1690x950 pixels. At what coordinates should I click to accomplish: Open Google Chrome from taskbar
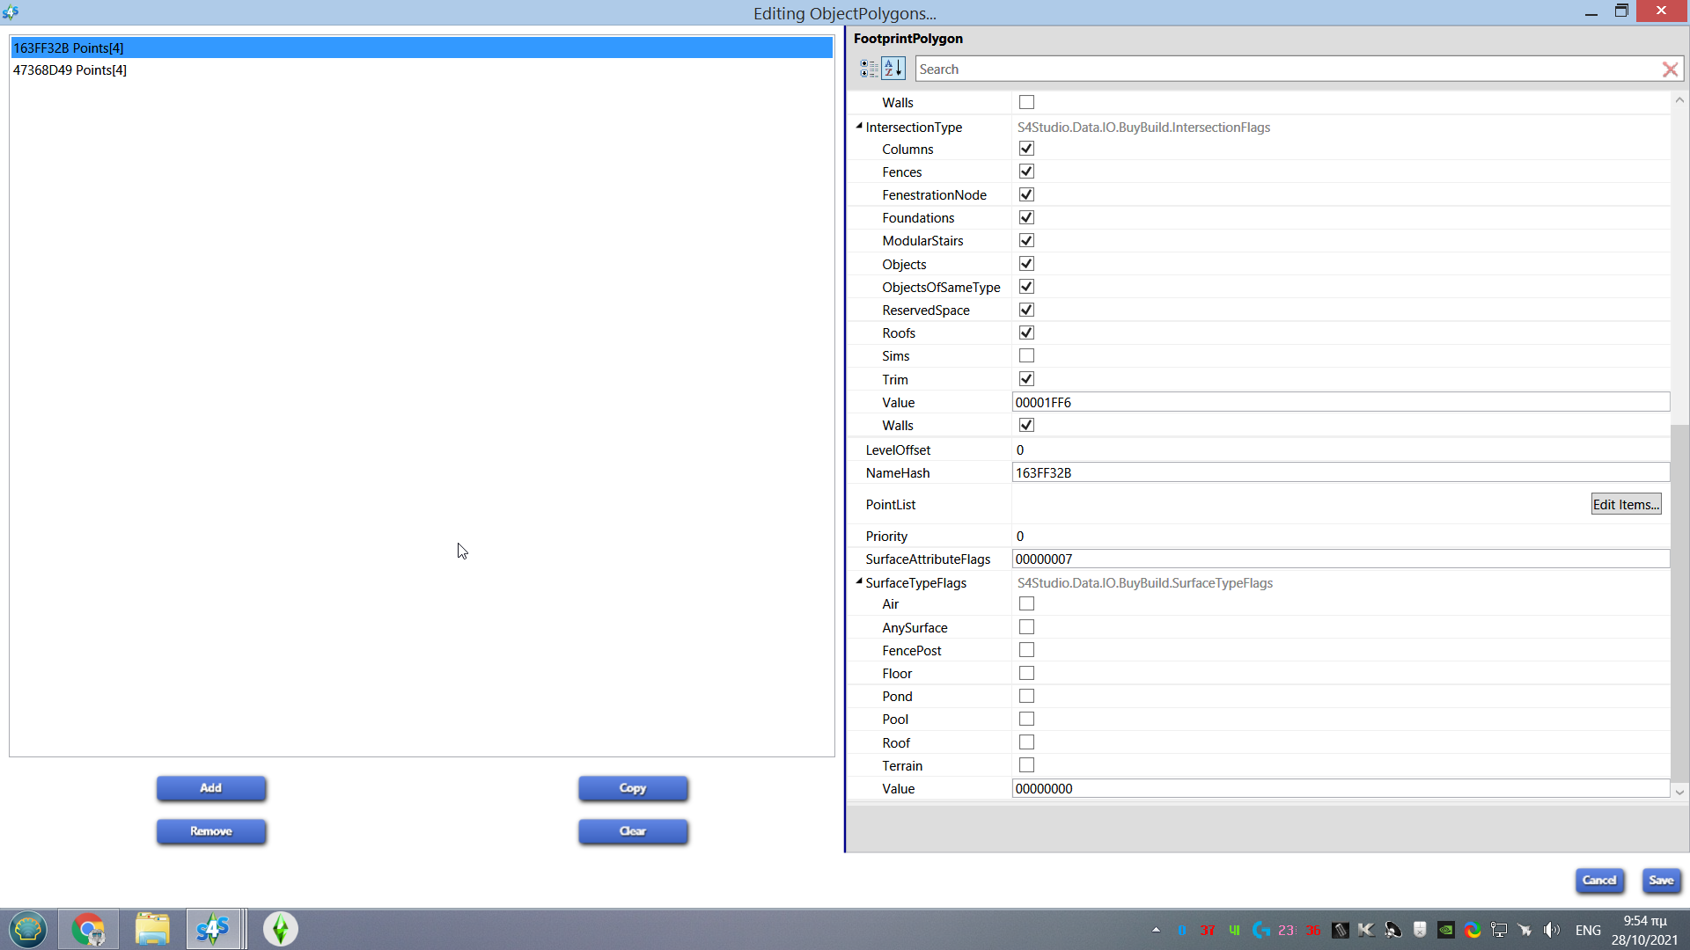(x=88, y=929)
